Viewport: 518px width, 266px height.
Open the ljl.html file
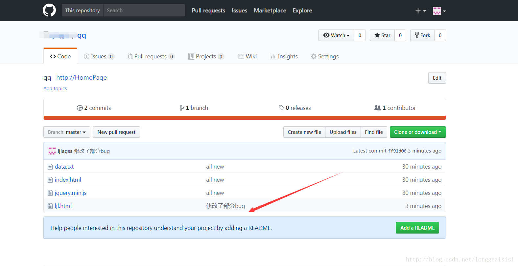[x=63, y=206]
